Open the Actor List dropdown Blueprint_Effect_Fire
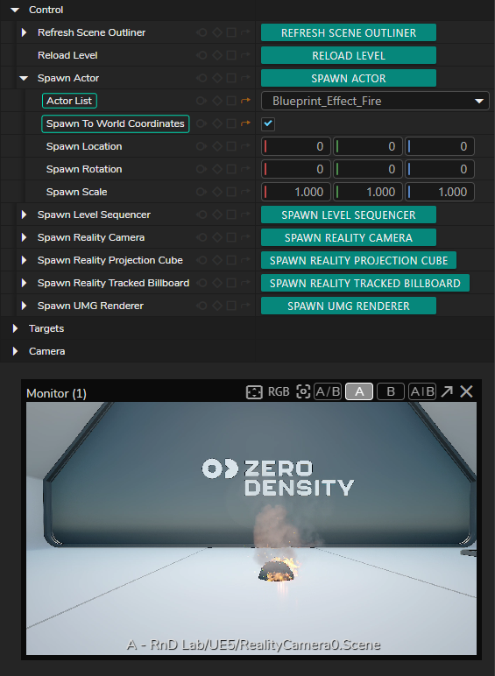495x676 pixels. click(x=376, y=101)
